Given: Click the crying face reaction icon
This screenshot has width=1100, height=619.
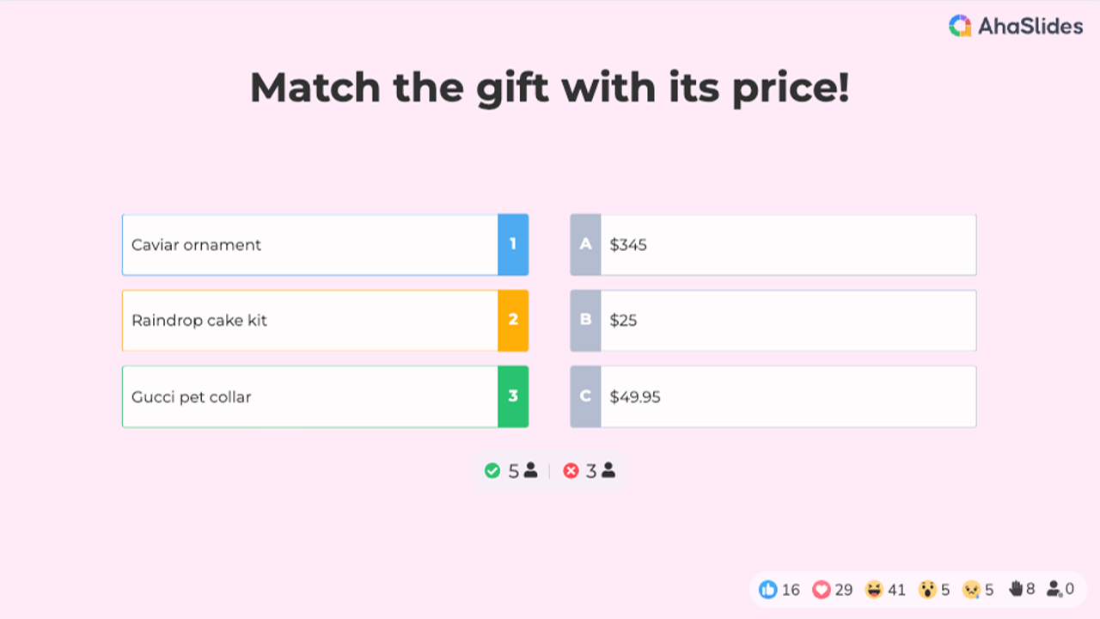Looking at the screenshot, I should click(x=971, y=590).
